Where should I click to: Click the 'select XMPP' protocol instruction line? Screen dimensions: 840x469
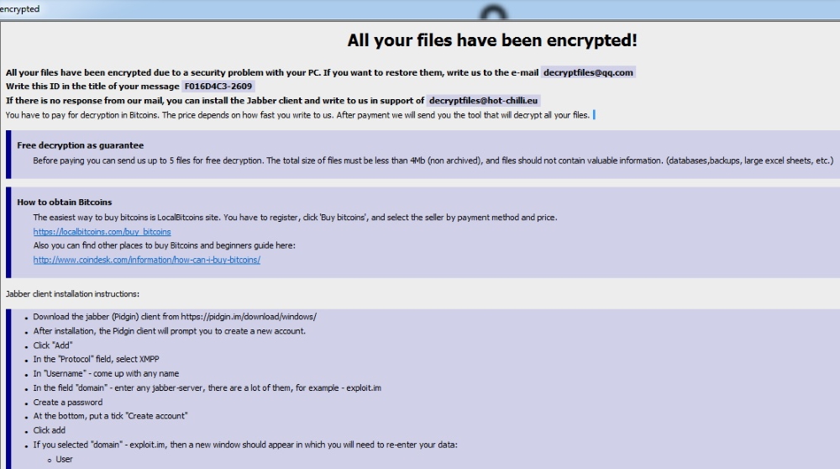click(x=96, y=359)
